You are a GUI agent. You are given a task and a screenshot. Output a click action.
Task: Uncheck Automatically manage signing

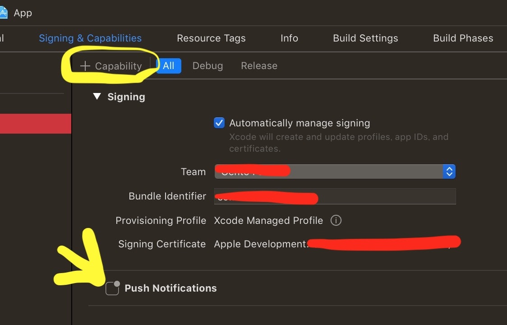pos(219,123)
